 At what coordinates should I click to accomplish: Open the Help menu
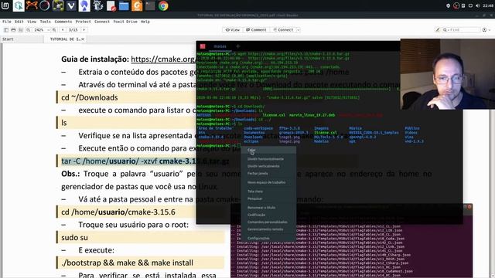pos(145,22)
